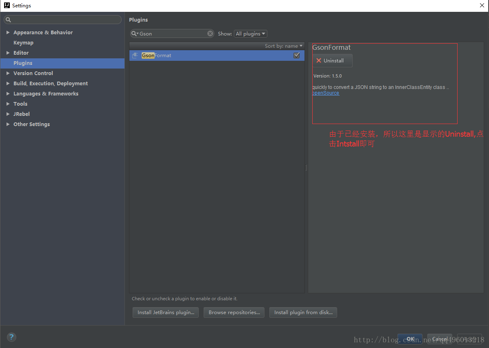
Task: Click Install JetBrains plugin button
Action: (165, 313)
